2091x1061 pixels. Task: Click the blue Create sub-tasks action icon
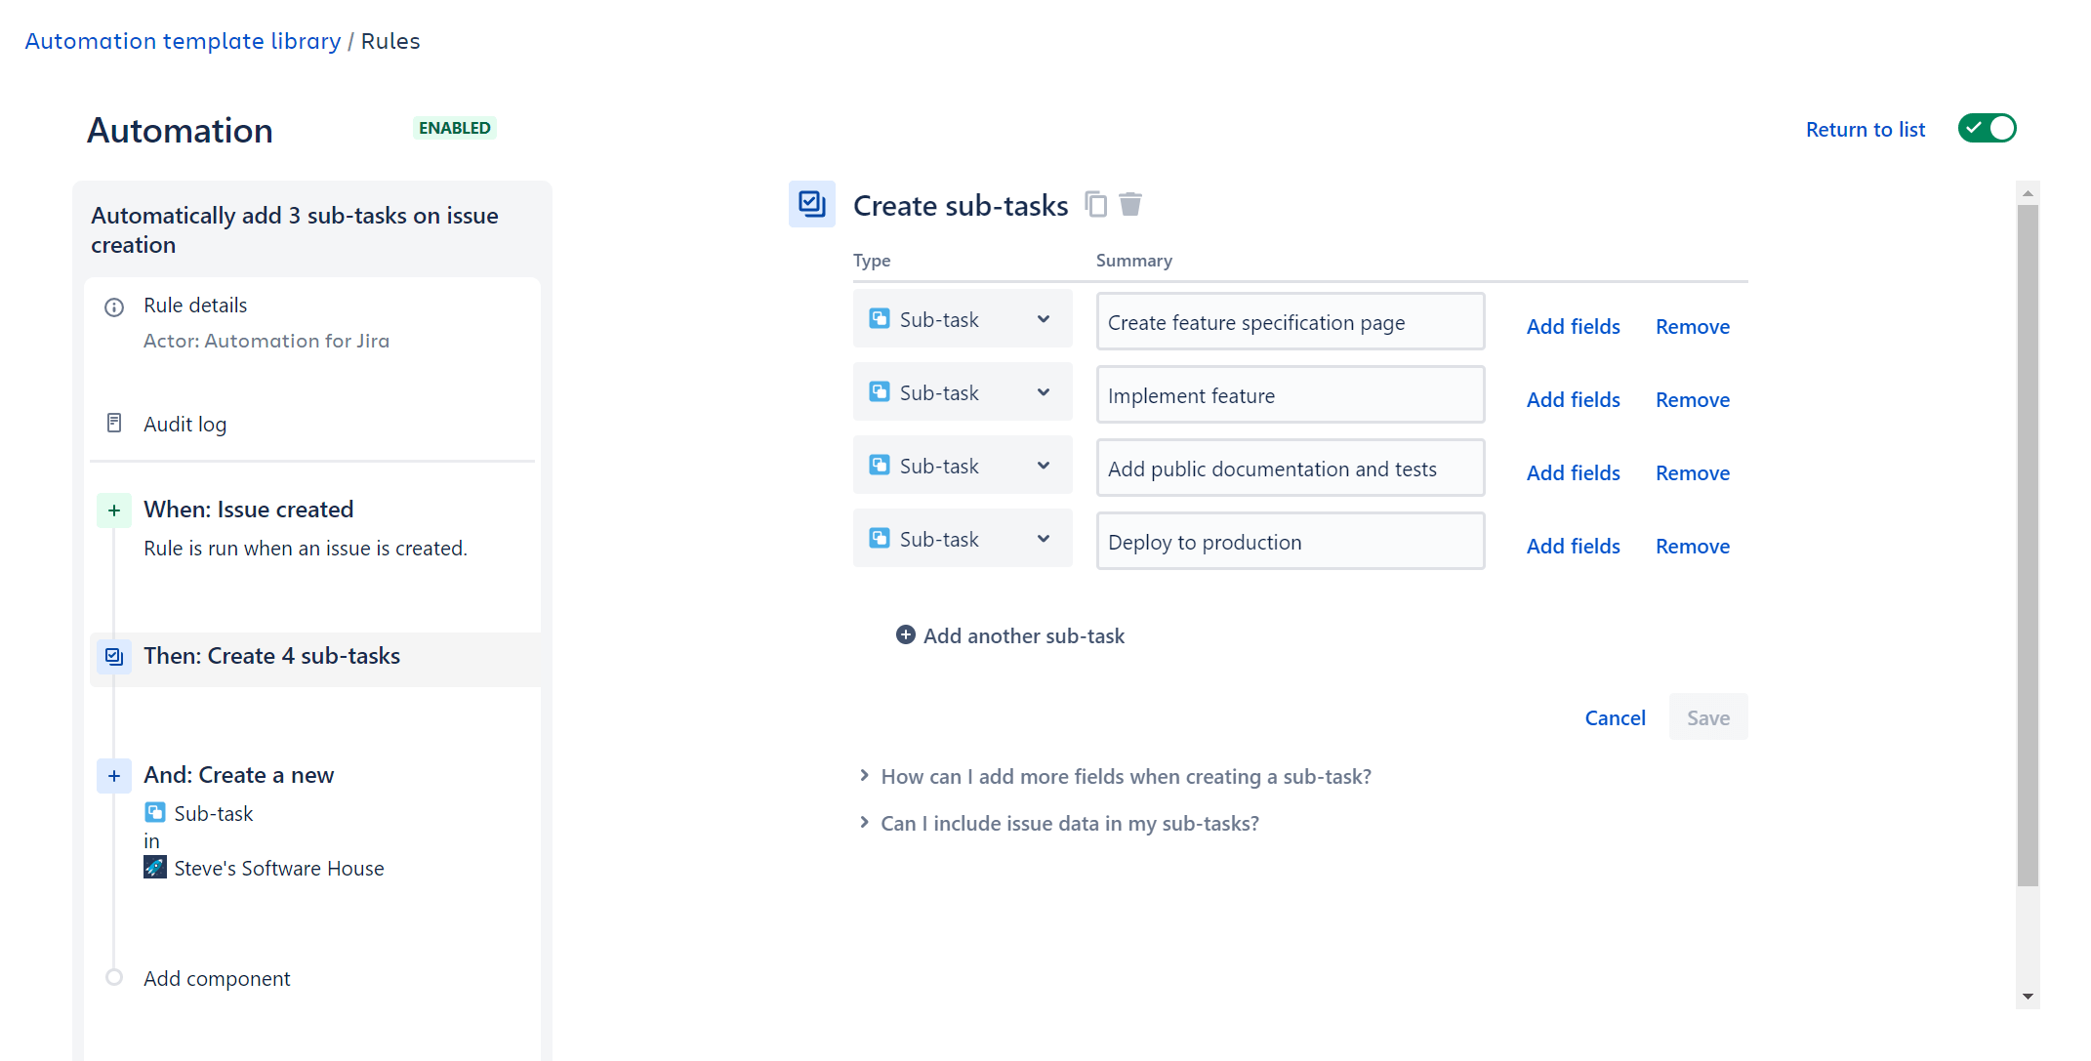tap(811, 204)
